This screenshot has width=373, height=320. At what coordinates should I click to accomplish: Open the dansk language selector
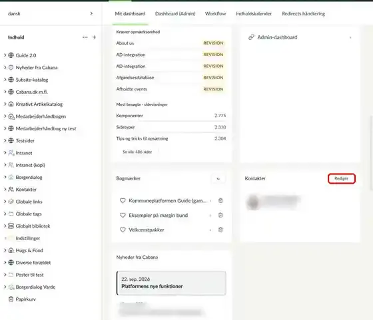point(51,13)
